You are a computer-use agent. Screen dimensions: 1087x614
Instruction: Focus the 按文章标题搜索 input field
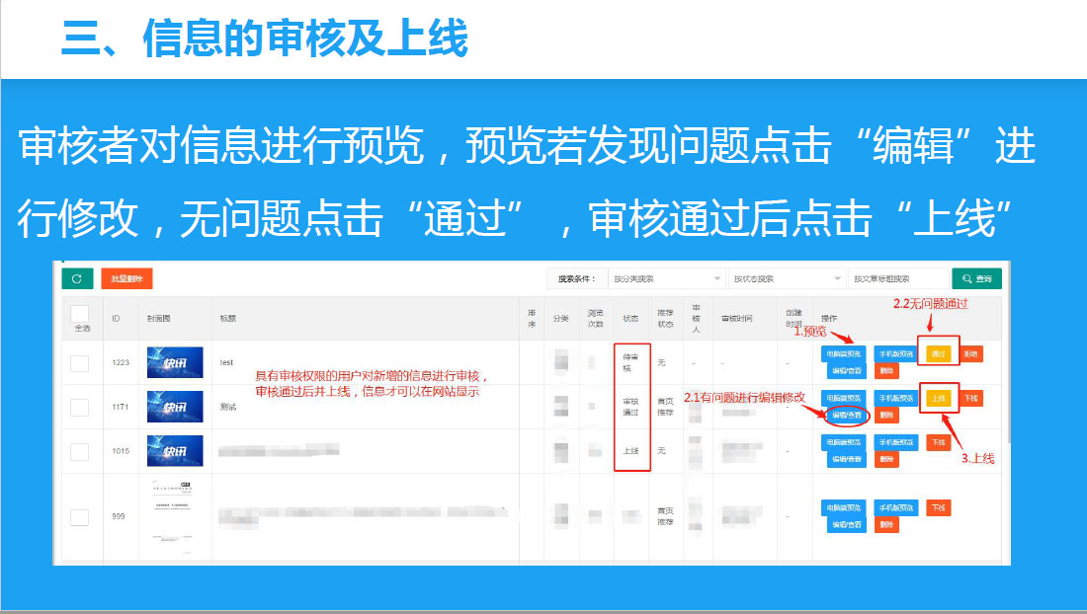pyautogui.click(x=898, y=279)
